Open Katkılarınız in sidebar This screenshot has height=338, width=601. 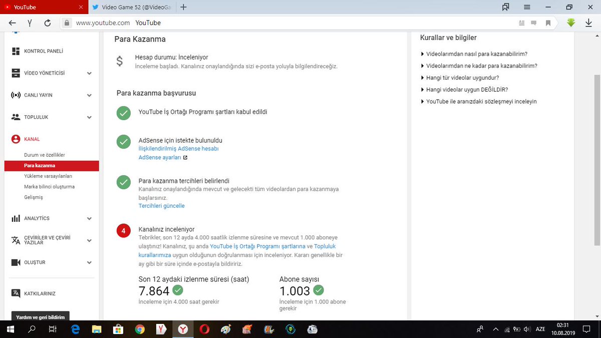40,293
